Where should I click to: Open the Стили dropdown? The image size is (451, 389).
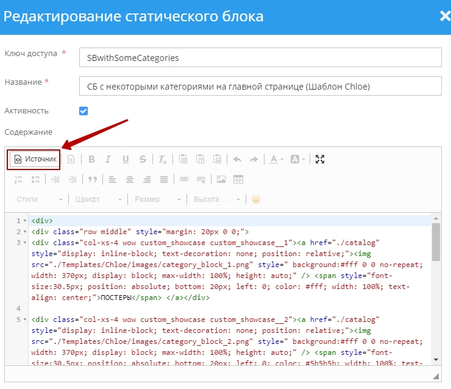pyautogui.click(x=40, y=199)
